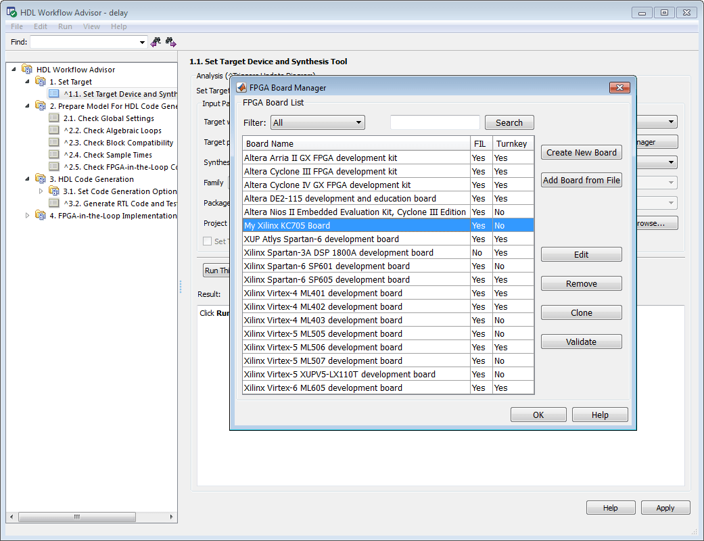The width and height of the screenshot is (704, 541).
Task: Click the Remove board button
Action: click(582, 284)
